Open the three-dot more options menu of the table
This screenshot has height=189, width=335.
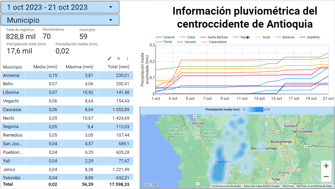(x=128, y=59)
